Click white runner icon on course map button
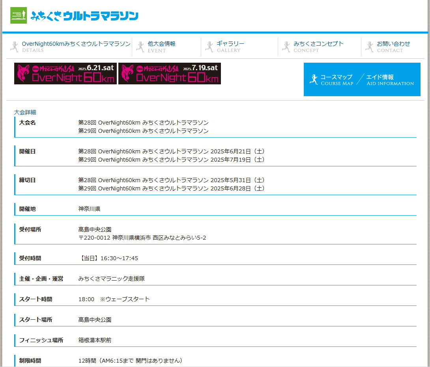 point(314,80)
